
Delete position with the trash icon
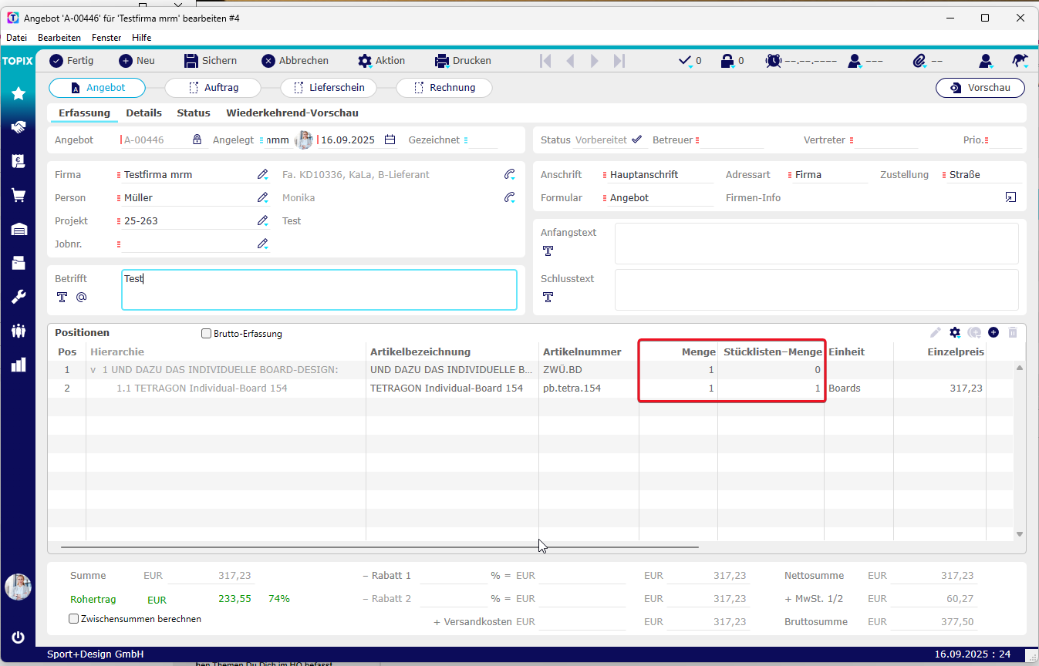click(1013, 332)
